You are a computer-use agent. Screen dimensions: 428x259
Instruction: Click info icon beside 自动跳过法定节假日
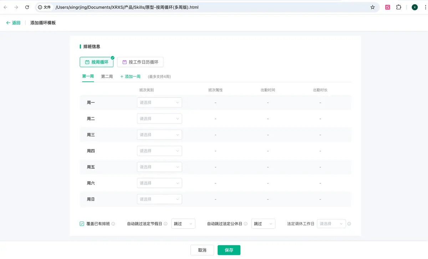(165, 224)
